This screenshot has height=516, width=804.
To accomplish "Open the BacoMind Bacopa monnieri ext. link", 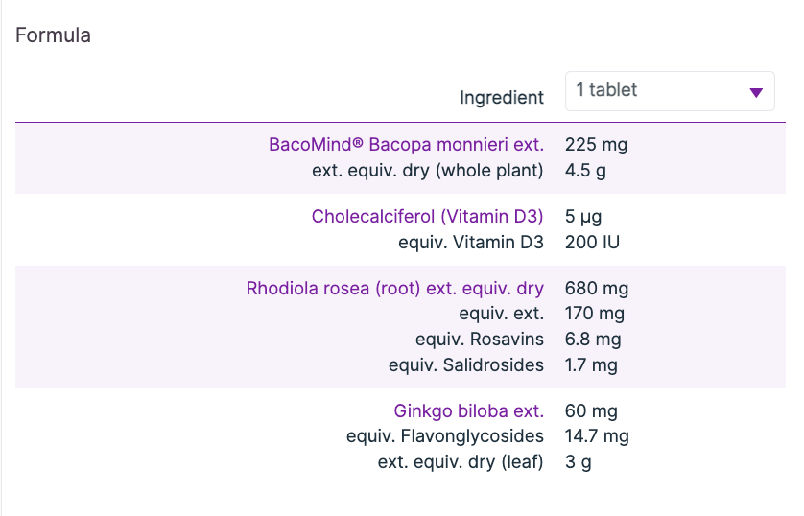I will pos(406,145).
